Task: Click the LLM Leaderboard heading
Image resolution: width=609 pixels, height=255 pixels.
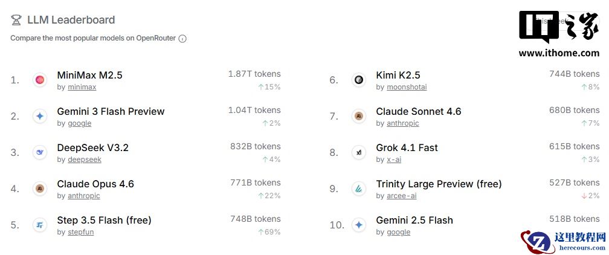Action: pyautogui.click(x=71, y=20)
